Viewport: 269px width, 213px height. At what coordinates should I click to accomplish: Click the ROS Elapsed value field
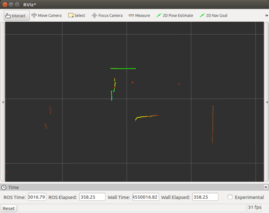(92, 197)
